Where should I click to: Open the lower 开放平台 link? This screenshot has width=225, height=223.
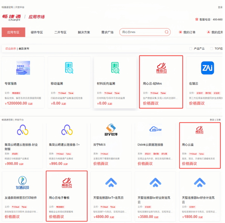point(19,120)
